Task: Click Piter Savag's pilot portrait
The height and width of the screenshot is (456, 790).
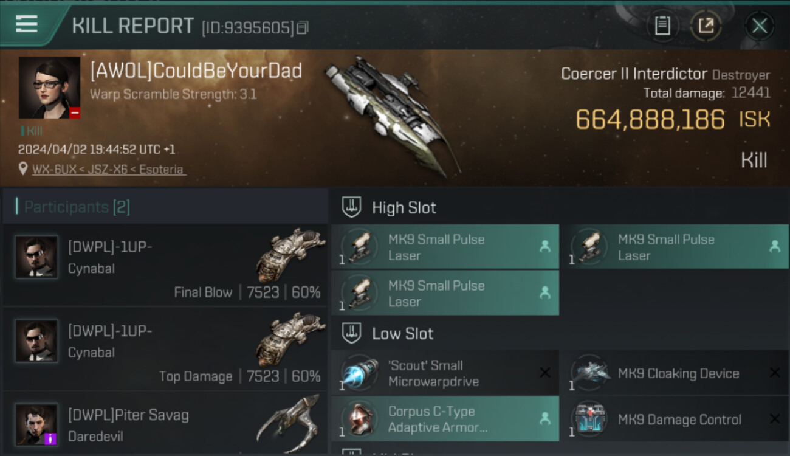Action: [x=36, y=424]
